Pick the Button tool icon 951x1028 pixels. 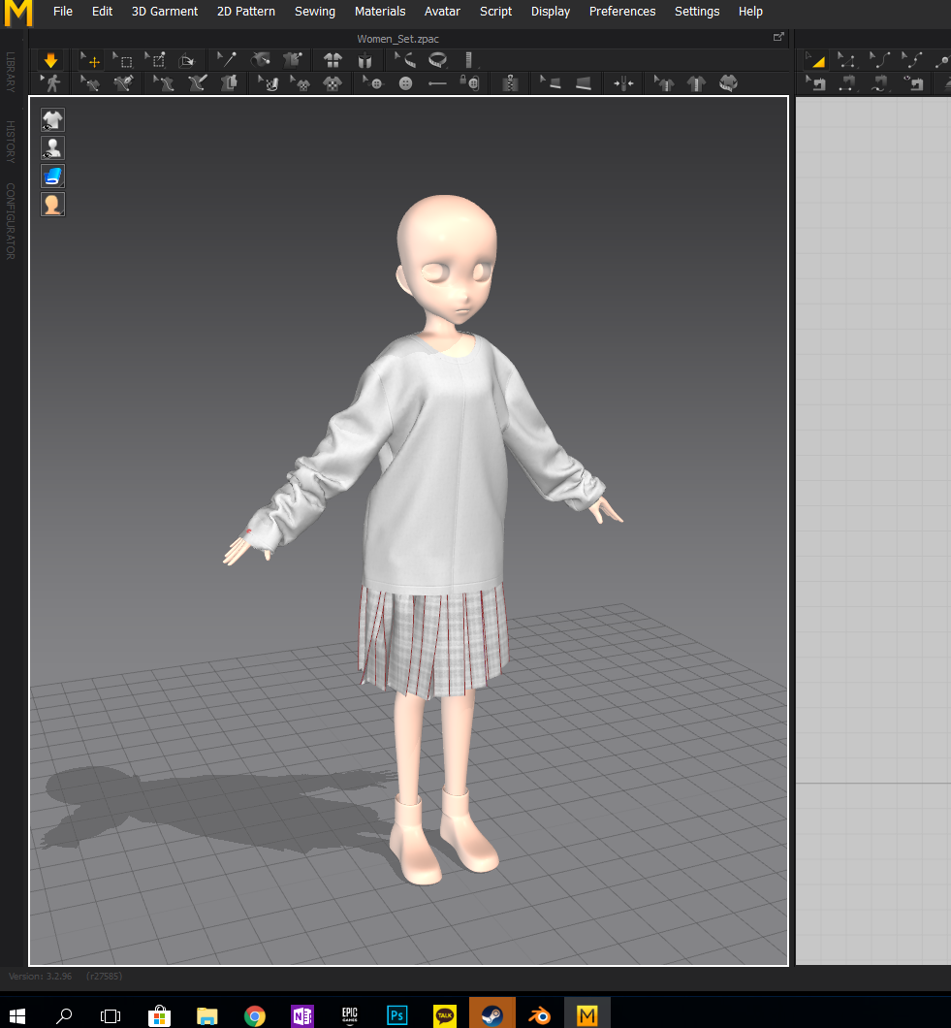(x=405, y=84)
